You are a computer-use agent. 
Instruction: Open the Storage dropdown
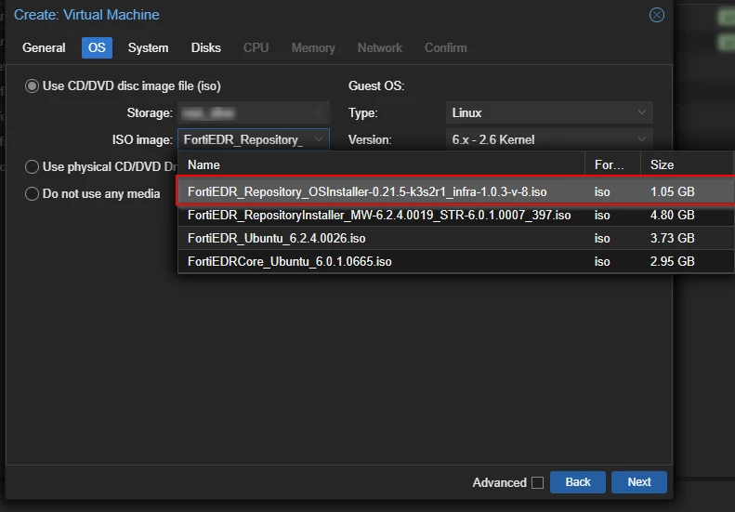pos(254,113)
